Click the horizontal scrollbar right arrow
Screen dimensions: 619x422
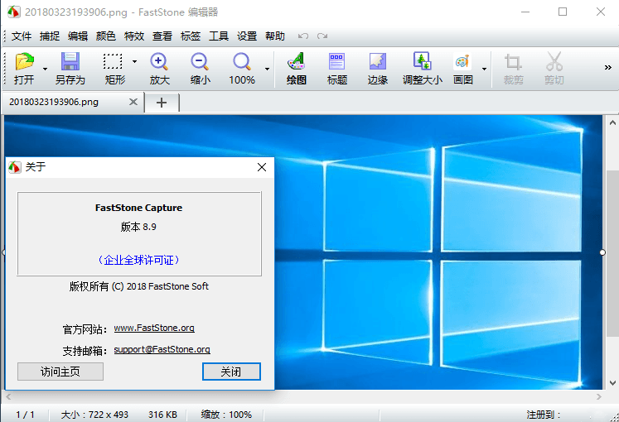coord(599,397)
